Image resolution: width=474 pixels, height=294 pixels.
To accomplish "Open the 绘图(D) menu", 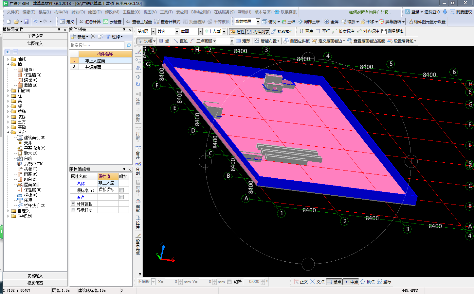I will [95, 12].
